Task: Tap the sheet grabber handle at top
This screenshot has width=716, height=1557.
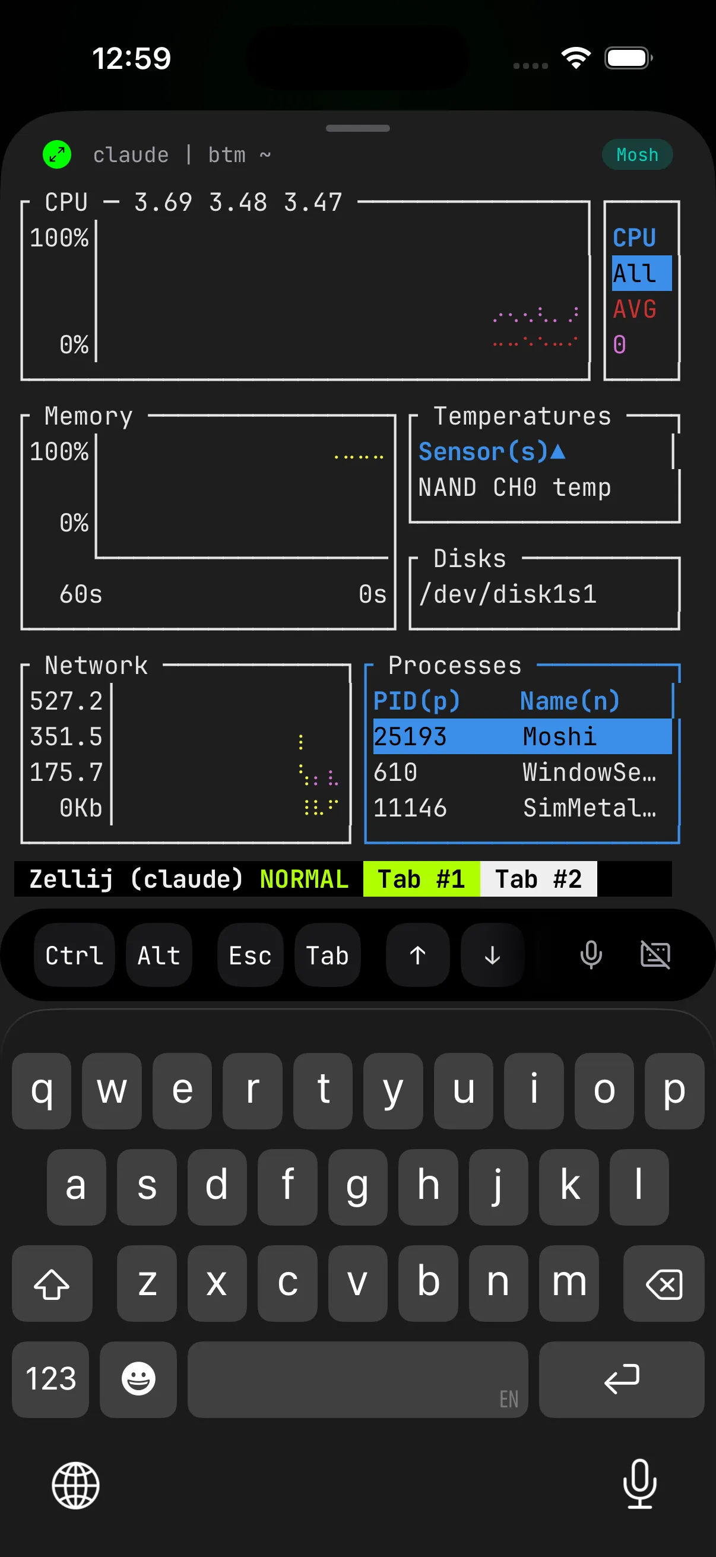Action: coord(357,128)
